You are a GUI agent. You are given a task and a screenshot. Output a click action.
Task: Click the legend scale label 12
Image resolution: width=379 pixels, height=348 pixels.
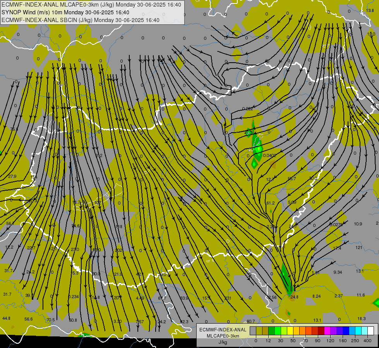coord(268,341)
